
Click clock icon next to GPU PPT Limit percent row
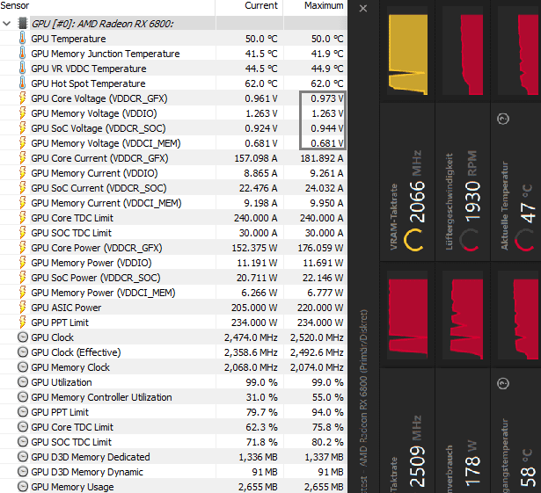23,412
